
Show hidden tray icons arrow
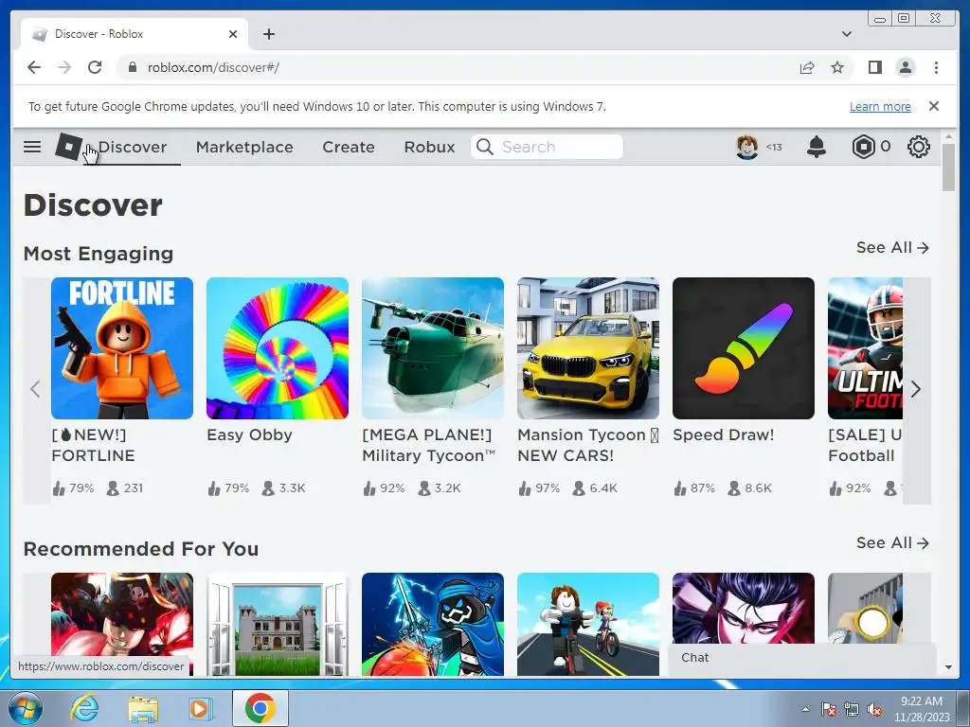pos(805,709)
